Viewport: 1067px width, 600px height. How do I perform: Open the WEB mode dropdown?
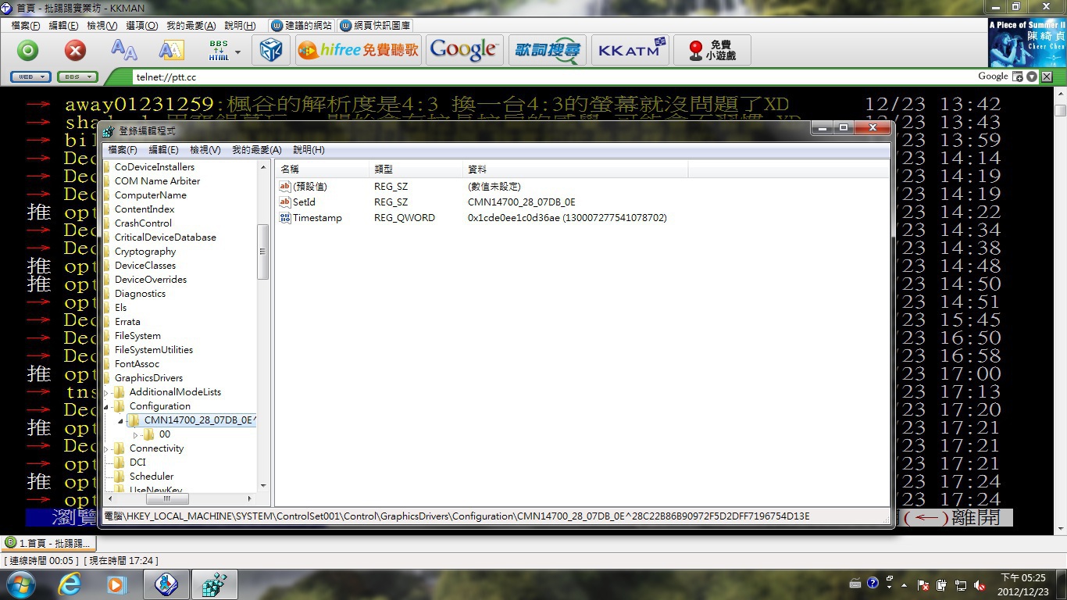[31, 77]
